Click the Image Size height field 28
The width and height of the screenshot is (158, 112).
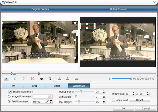(x=142, y=94)
